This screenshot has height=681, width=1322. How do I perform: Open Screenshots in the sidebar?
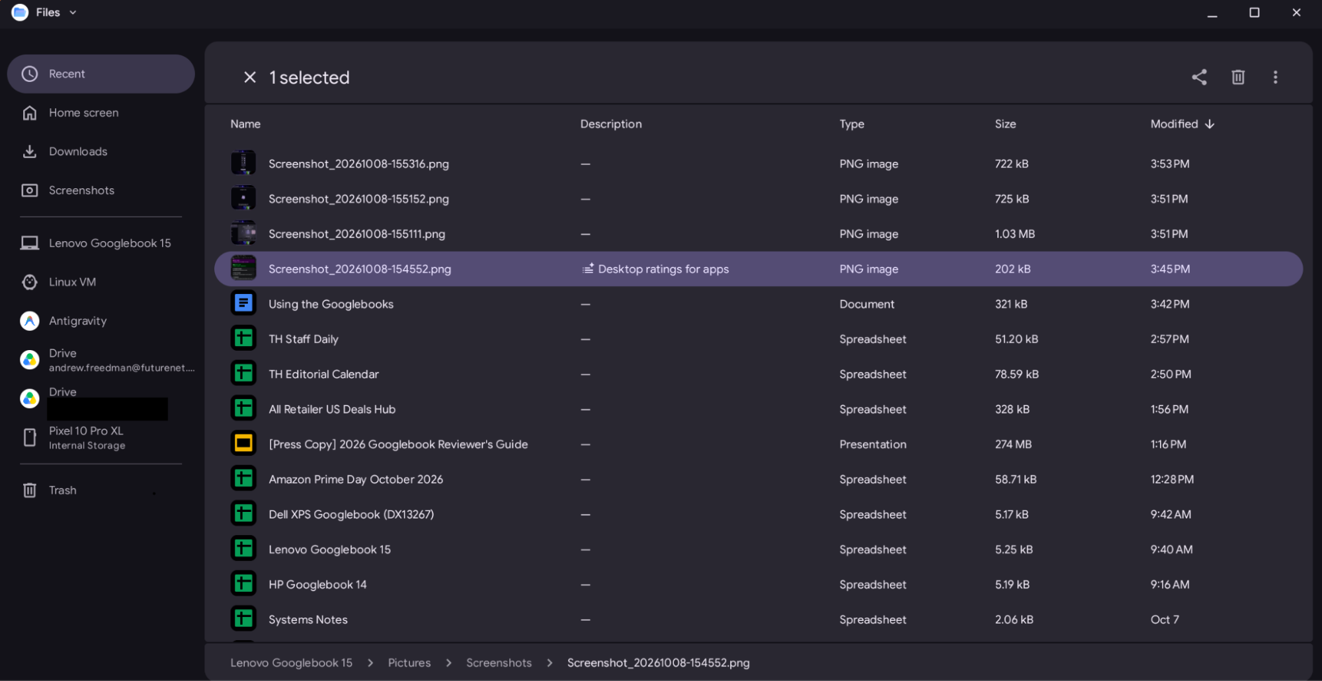pyautogui.click(x=101, y=190)
